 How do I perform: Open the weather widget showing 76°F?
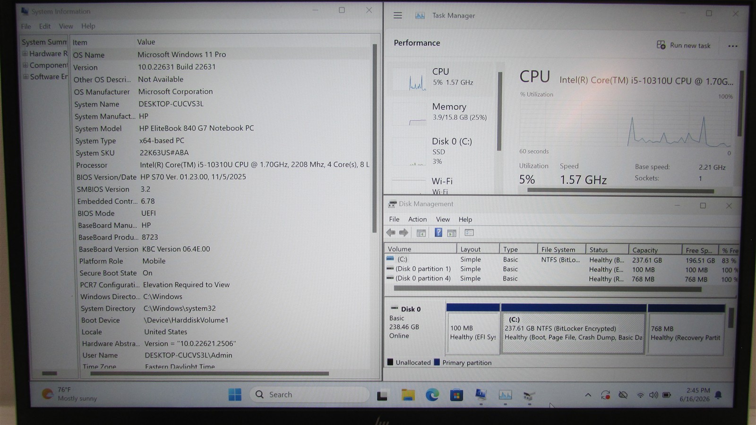(69, 394)
